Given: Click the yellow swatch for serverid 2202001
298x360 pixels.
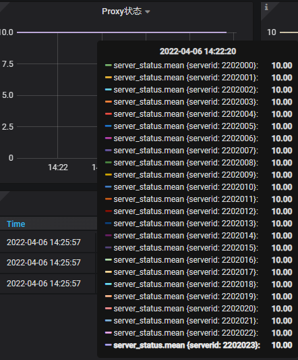Looking at the screenshot, I should [x=108, y=78].
